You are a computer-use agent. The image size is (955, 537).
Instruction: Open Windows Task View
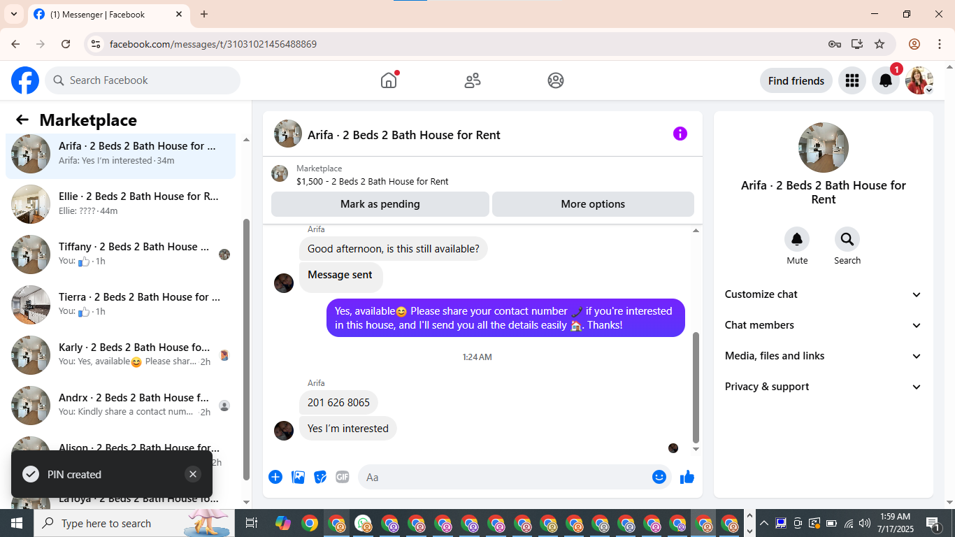click(252, 523)
